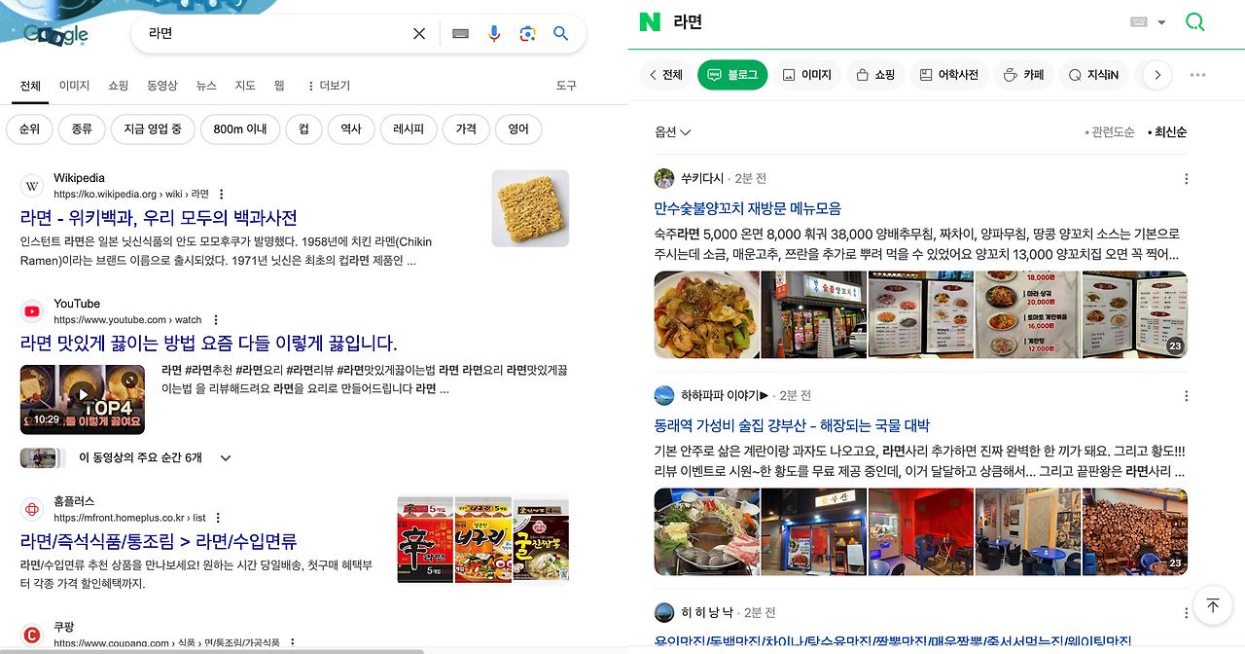Toggle Google filter chip 레시피
1245x654 pixels.
point(409,128)
